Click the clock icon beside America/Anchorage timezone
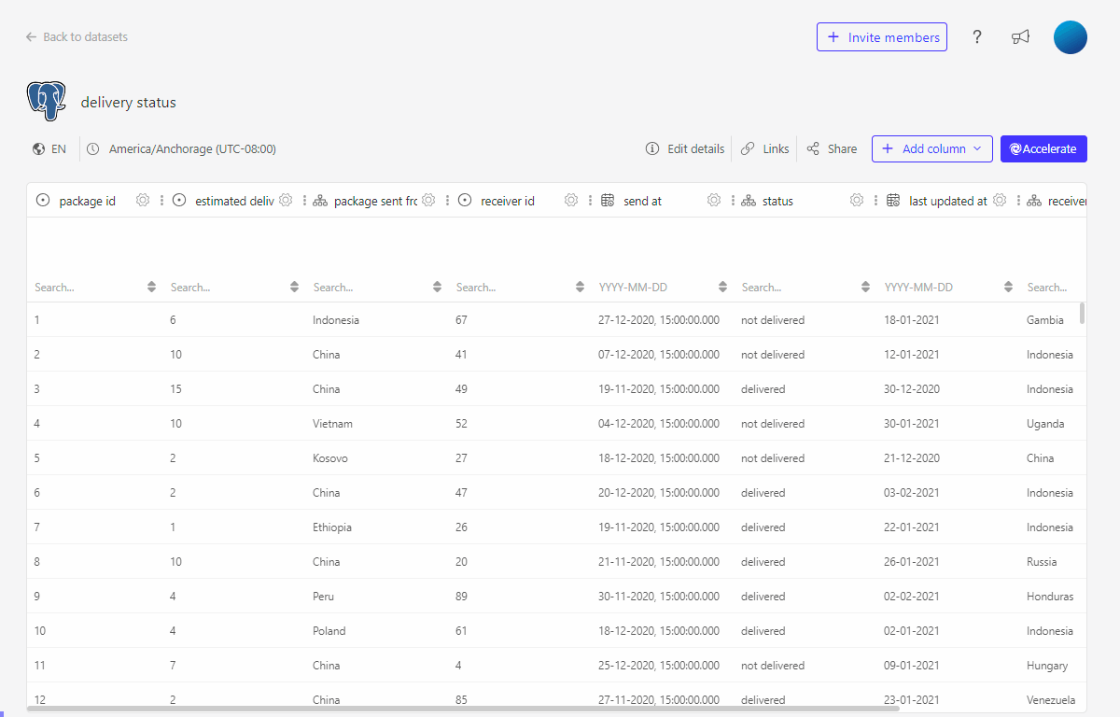 point(92,148)
